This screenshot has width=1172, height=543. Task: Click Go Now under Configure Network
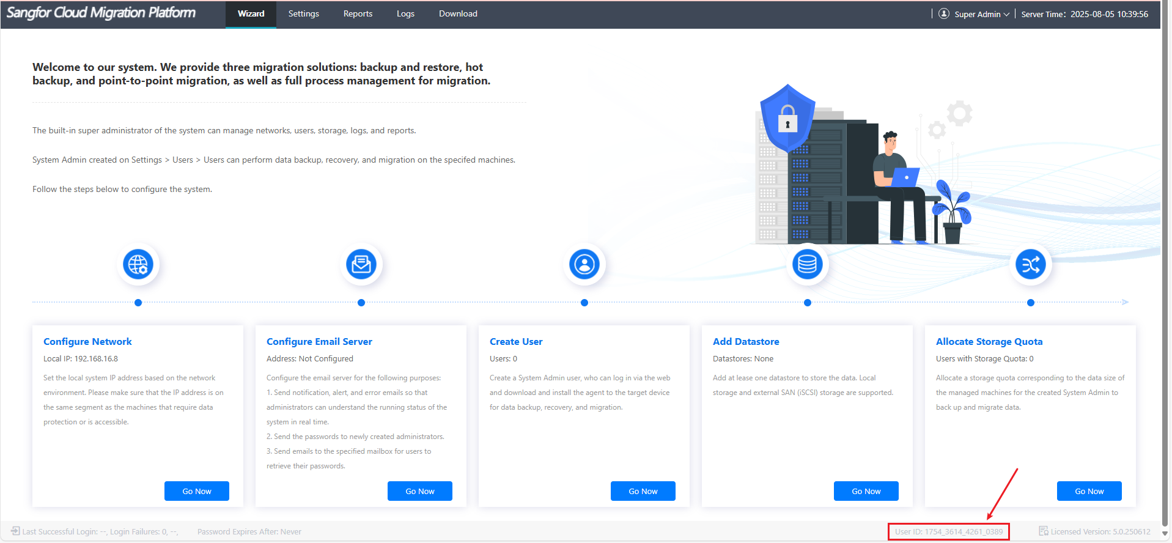pos(197,491)
